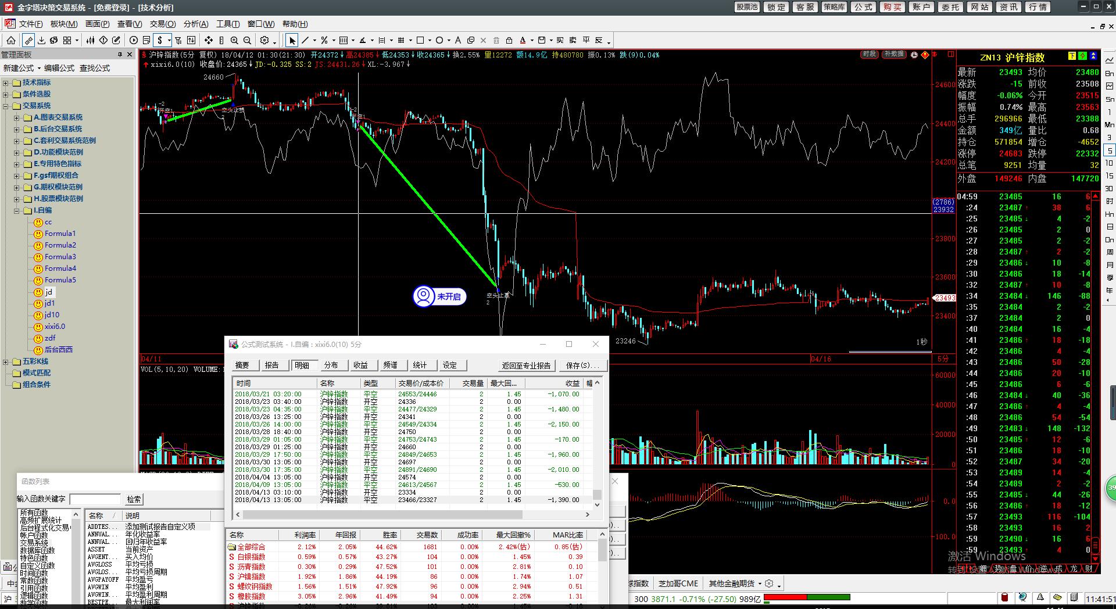
Task: Open the 板块(M) menu
Action: pos(64,24)
